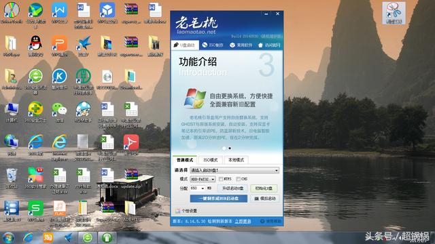Click the Windows Start orb
Screen dimensions: 435x244
coord(8,238)
